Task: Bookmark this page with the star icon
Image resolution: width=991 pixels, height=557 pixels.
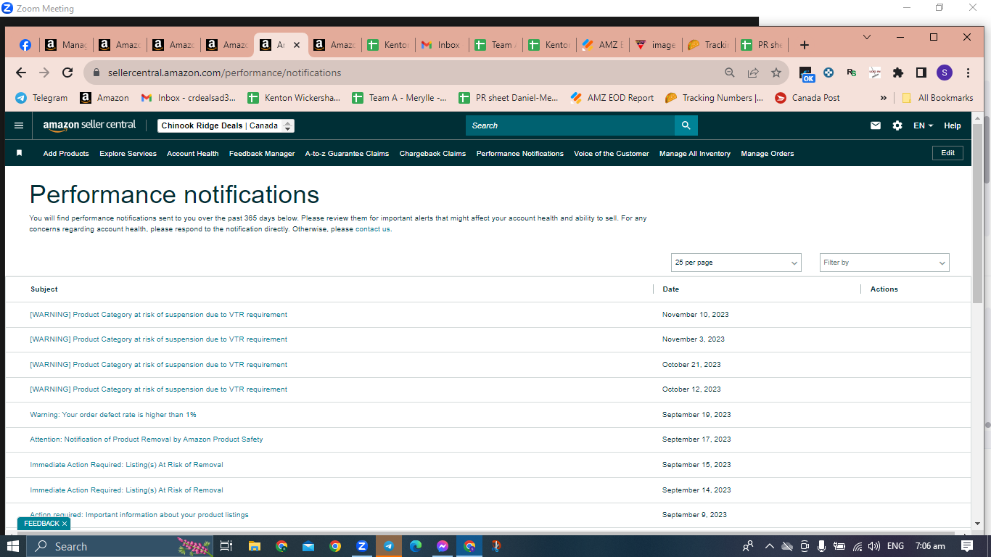Action: (x=776, y=73)
